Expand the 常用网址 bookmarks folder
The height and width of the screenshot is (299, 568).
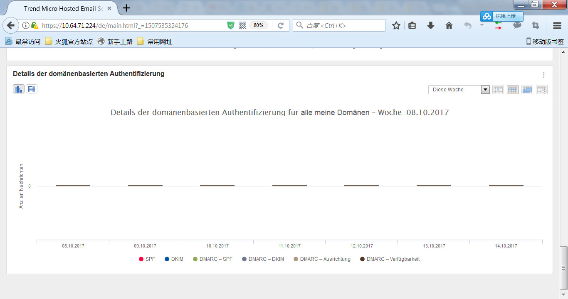pos(154,42)
